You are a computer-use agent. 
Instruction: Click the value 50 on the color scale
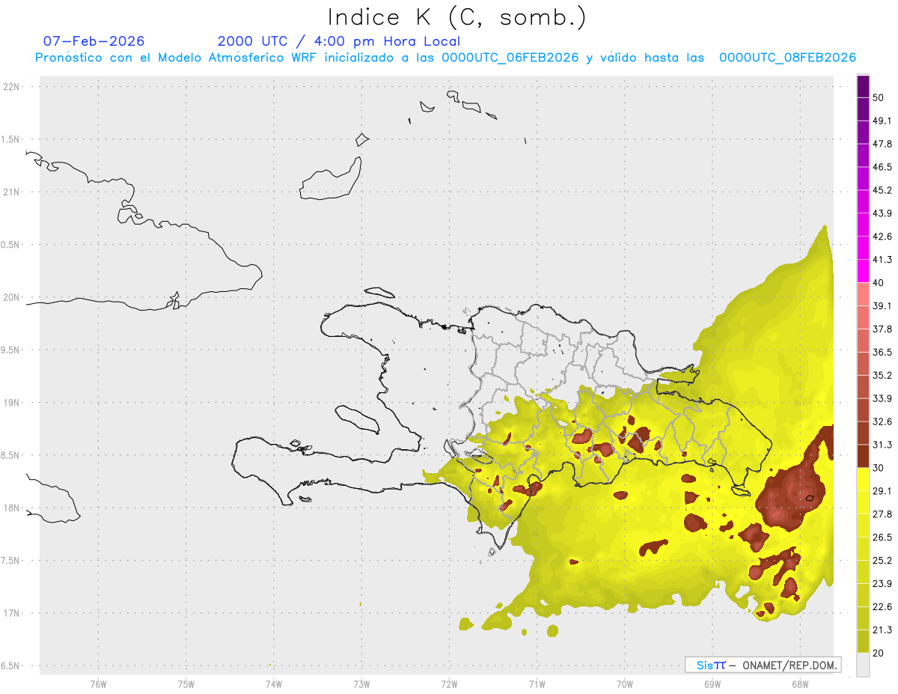(x=879, y=98)
